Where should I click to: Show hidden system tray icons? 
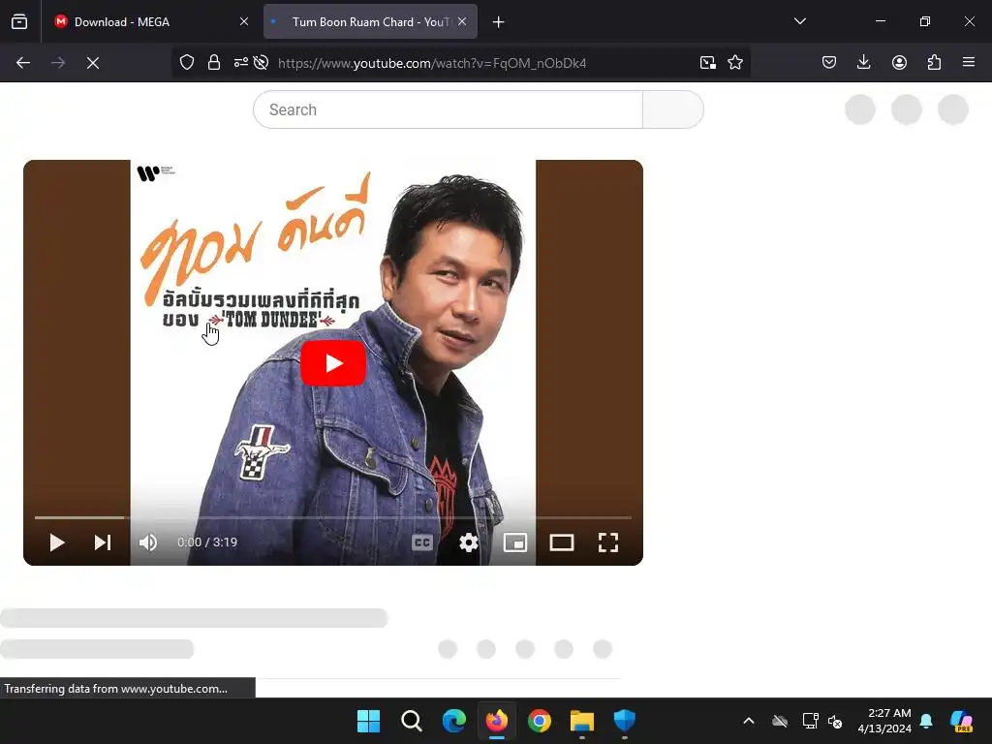pyautogui.click(x=749, y=721)
